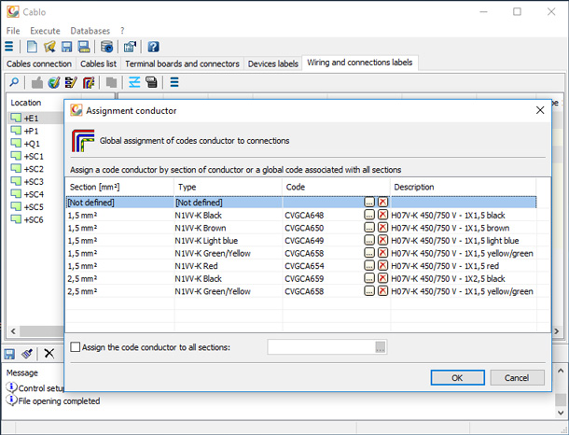
Task: Click the save icon in message panel
Action: (9, 353)
